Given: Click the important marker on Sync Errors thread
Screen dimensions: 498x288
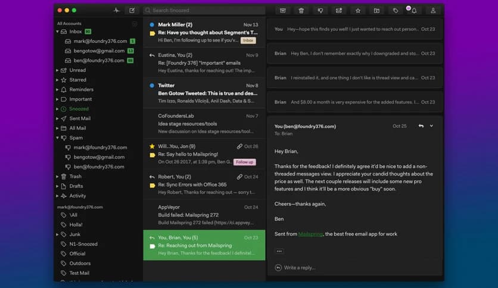Looking at the screenshot, I should pos(152,185).
